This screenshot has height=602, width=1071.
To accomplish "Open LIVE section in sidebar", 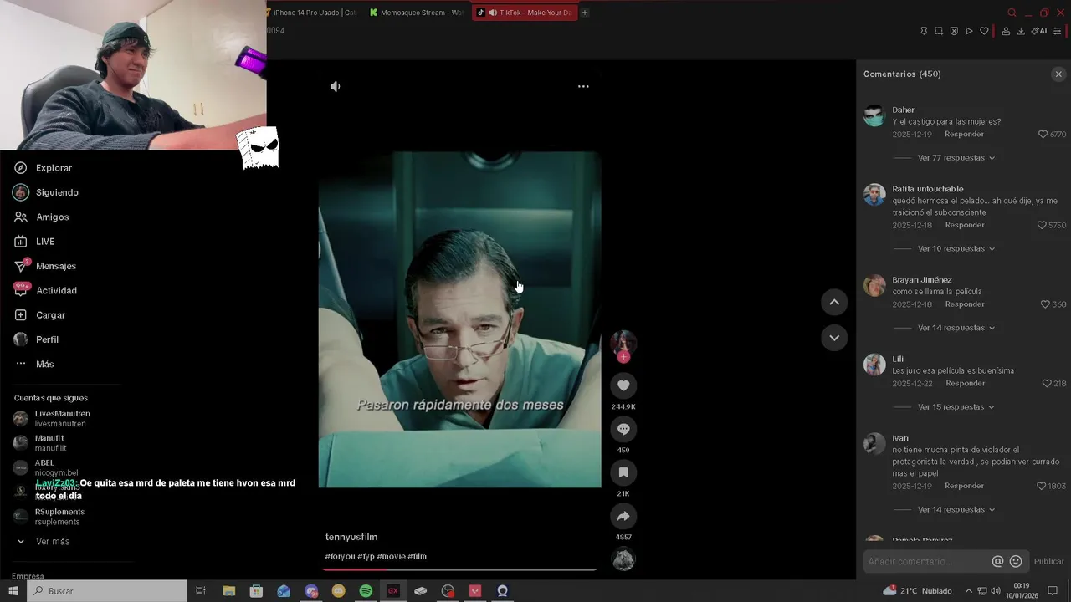I will pos(35,242).
